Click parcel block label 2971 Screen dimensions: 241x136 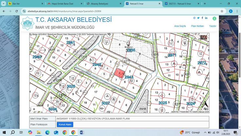[x=172, y=55]
